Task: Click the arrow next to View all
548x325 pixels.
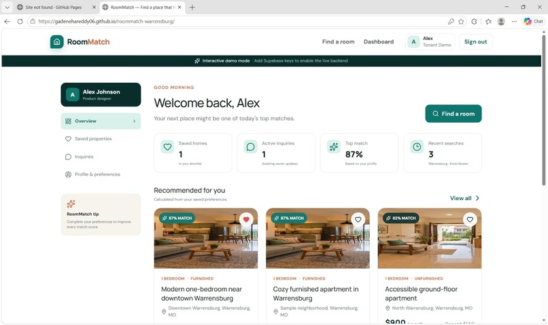Action: pyautogui.click(x=477, y=198)
